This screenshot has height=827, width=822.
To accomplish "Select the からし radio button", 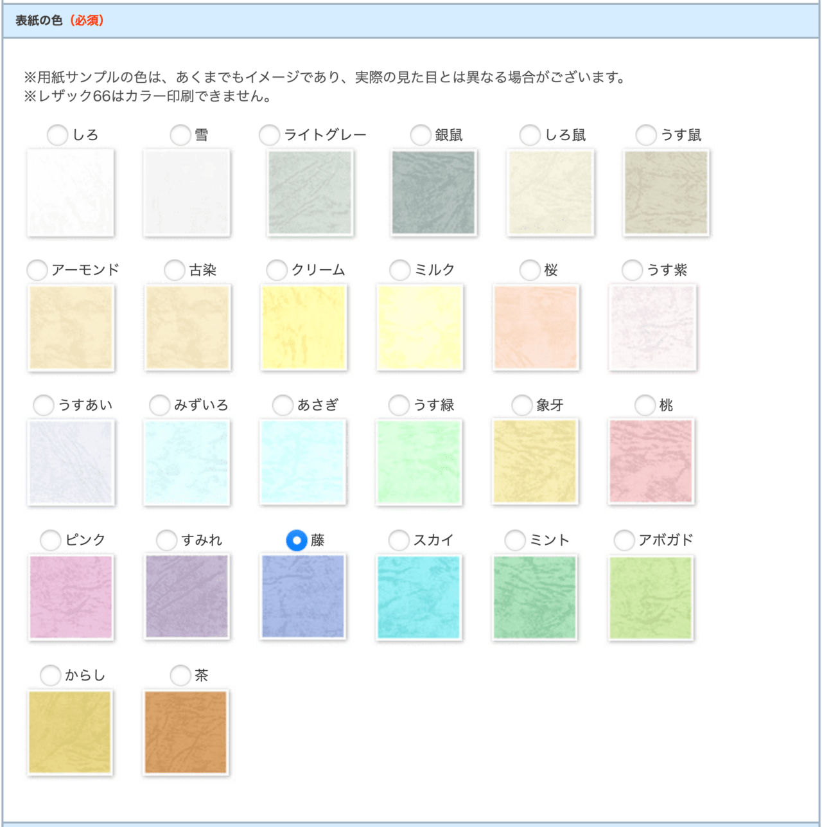I will point(50,675).
